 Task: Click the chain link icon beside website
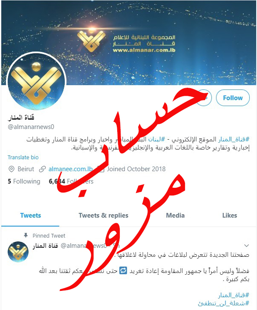click(42, 169)
